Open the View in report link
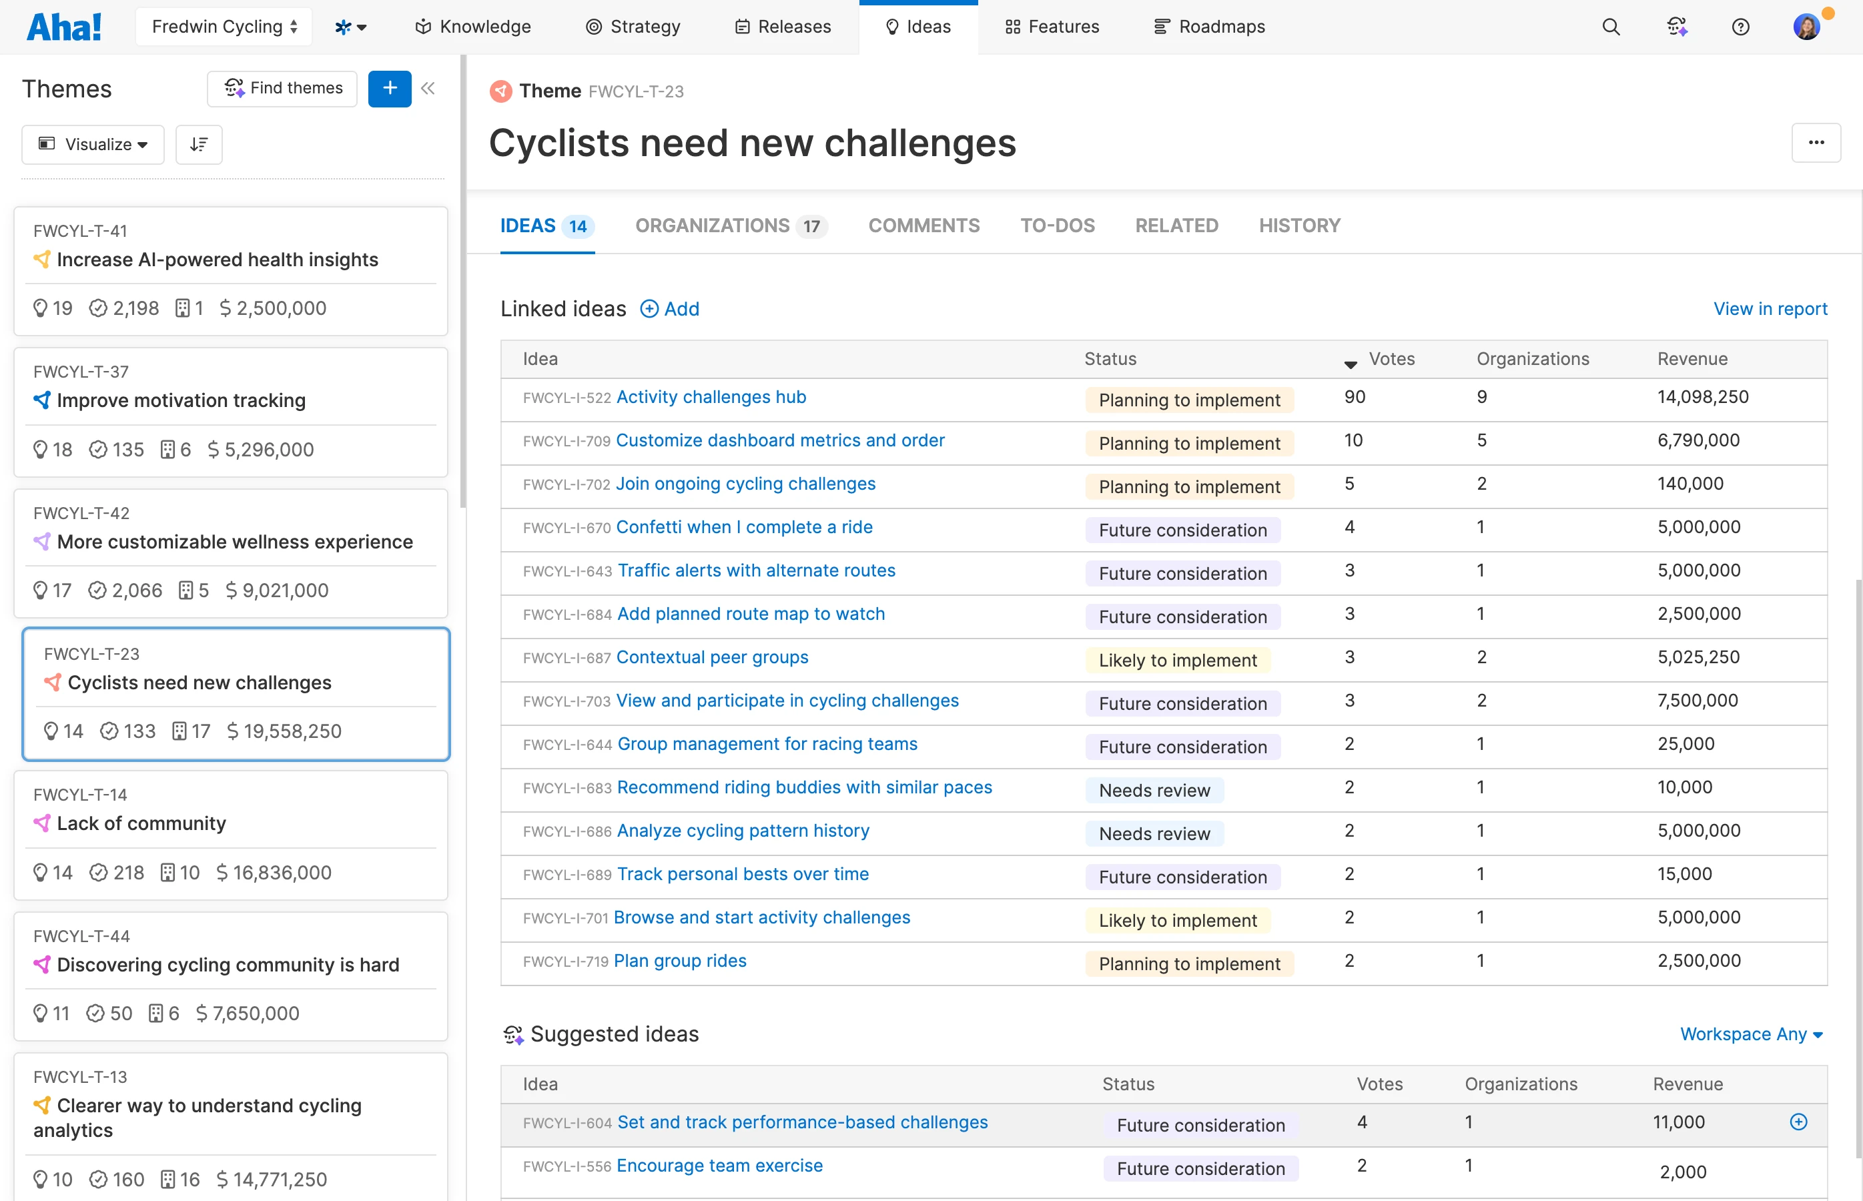This screenshot has width=1863, height=1201. tap(1770, 309)
